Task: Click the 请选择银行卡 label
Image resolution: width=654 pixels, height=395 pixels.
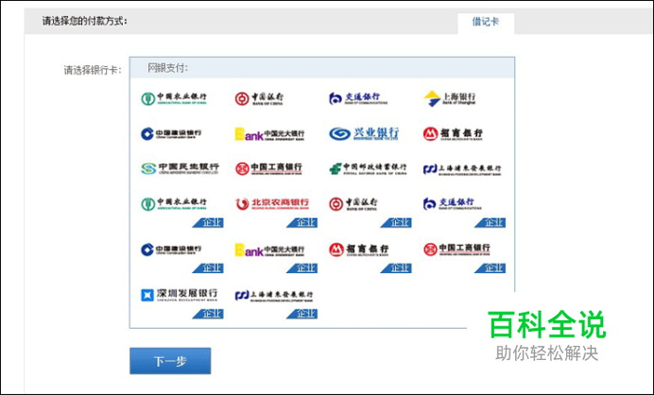Action: 93,70
